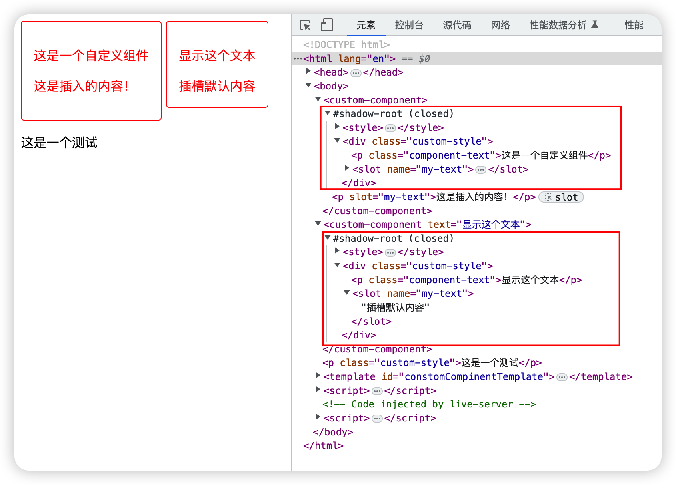Select p slot="my-text" 这是插入的内容 line
Image resolution: width=676 pixels, height=485 pixels.
click(434, 197)
